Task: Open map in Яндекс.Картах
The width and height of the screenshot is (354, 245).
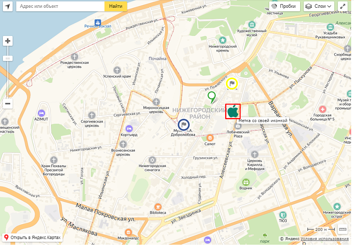Action: (x=33, y=238)
